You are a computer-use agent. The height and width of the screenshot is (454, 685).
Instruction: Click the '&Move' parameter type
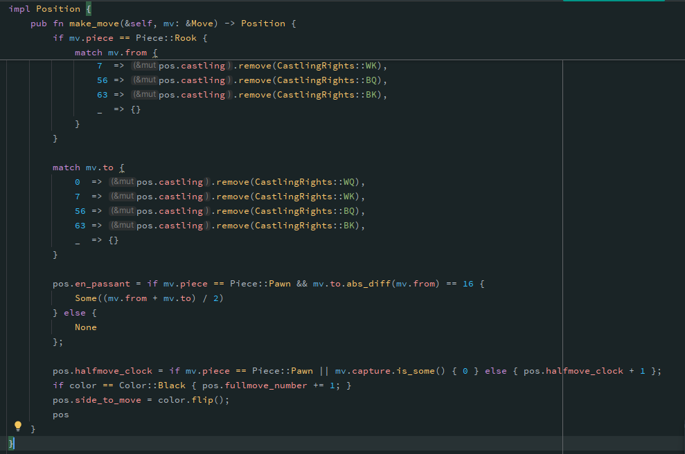pyautogui.click(x=199, y=24)
